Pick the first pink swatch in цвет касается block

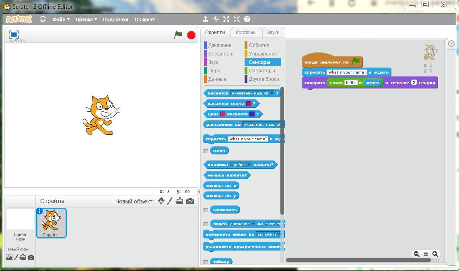[223, 114]
